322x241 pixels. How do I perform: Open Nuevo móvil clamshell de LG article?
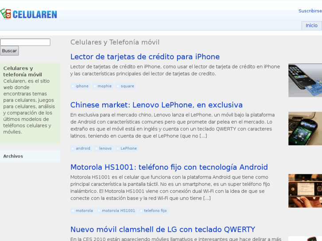[x=163, y=230]
